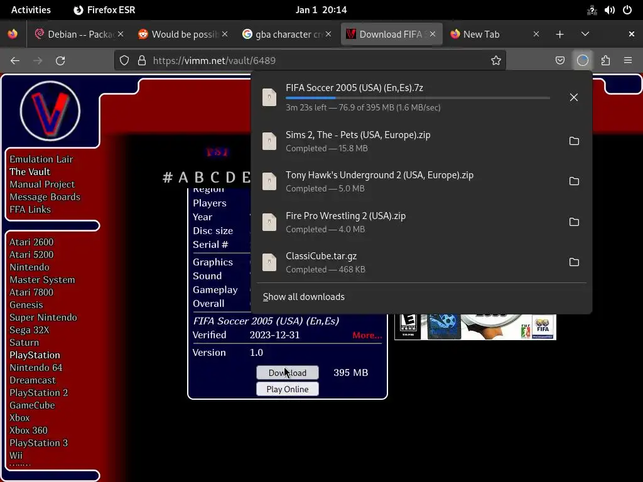Open Message Boards link
643x482 pixels.
point(45,197)
